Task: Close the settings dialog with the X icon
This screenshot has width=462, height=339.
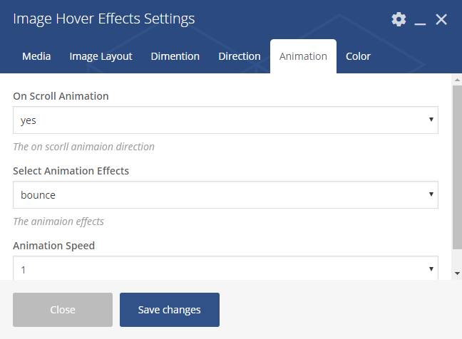Action: click(x=441, y=20)
